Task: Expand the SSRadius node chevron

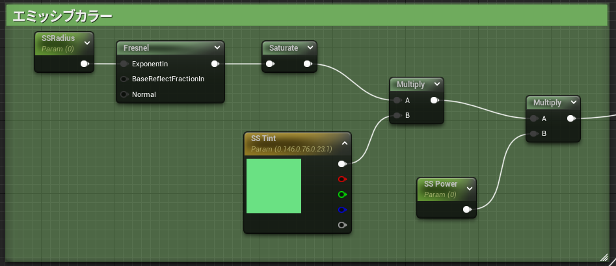Action: tap(87, 43)
